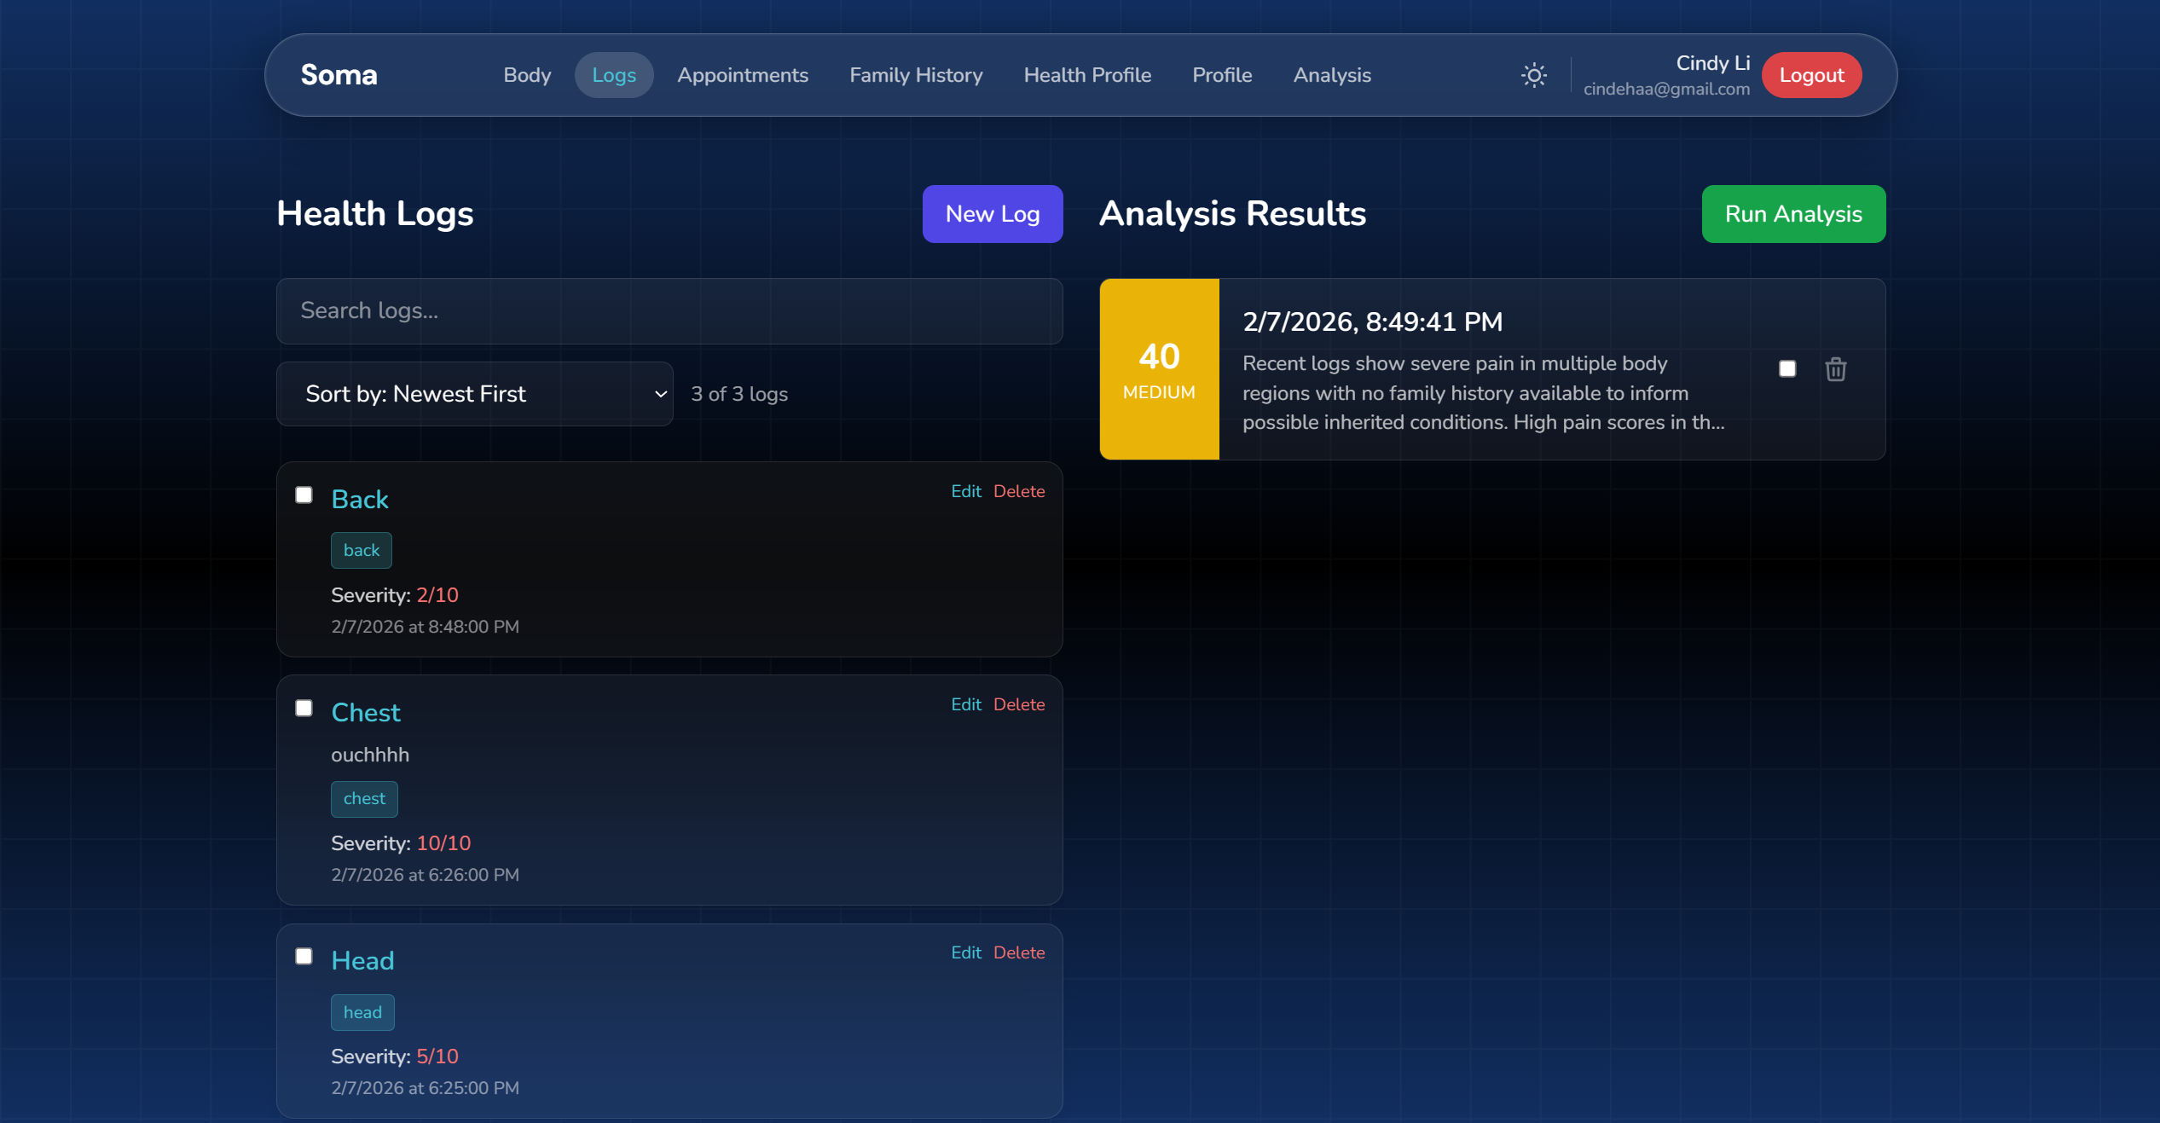Click the red Logout button
Image resolution: width=2160 pixels, height=1123 pixels.
tap(1811, 75)
